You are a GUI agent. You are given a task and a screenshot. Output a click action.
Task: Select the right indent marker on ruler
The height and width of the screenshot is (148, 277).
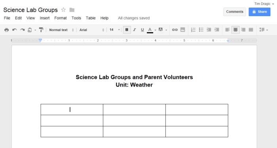coord(228,41)
